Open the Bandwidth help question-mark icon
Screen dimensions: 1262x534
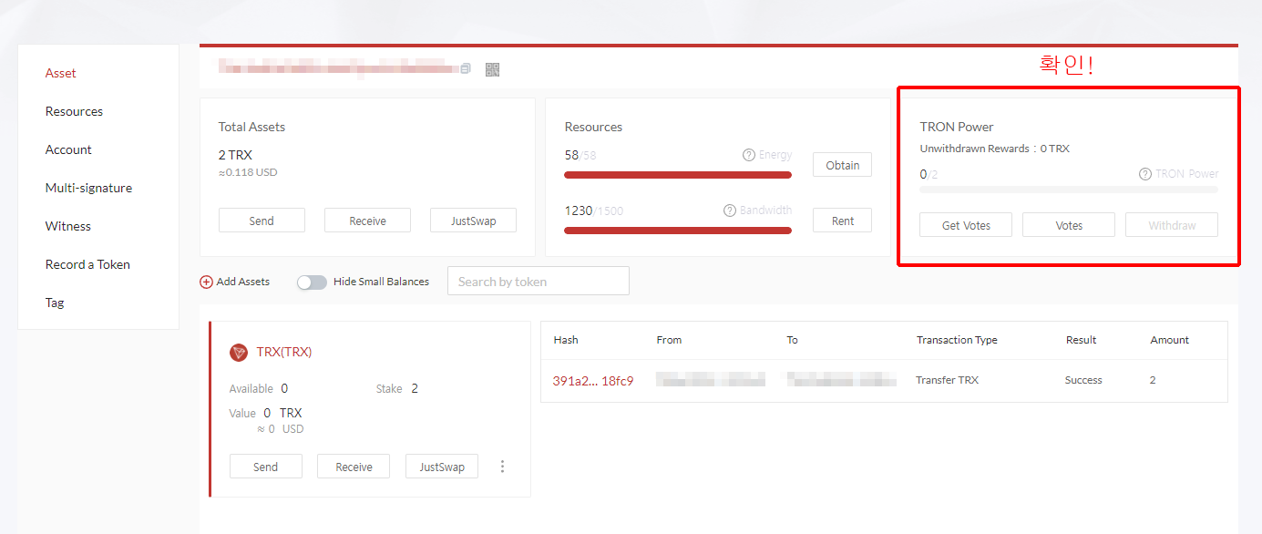tap(730, 211)
